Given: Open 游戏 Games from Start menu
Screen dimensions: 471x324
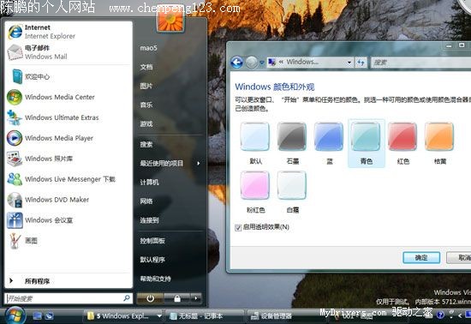Looking at the screenshot, I should tap(146, 123).
